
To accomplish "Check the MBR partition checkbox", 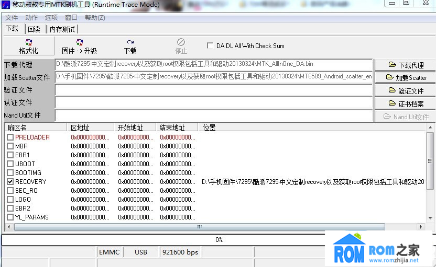I will [10, 146].
